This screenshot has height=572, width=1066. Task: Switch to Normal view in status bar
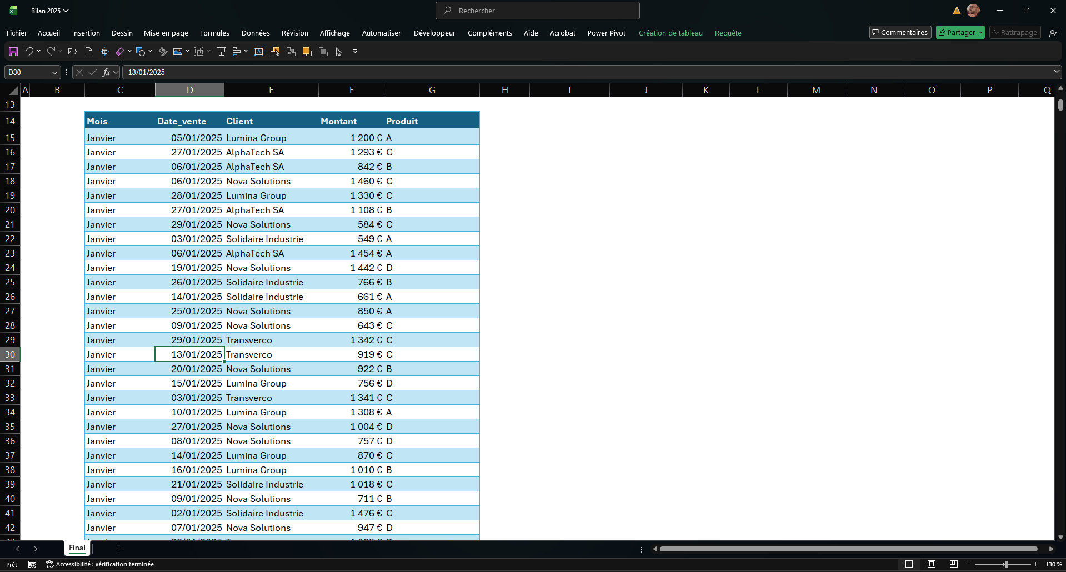pos(909,564)
